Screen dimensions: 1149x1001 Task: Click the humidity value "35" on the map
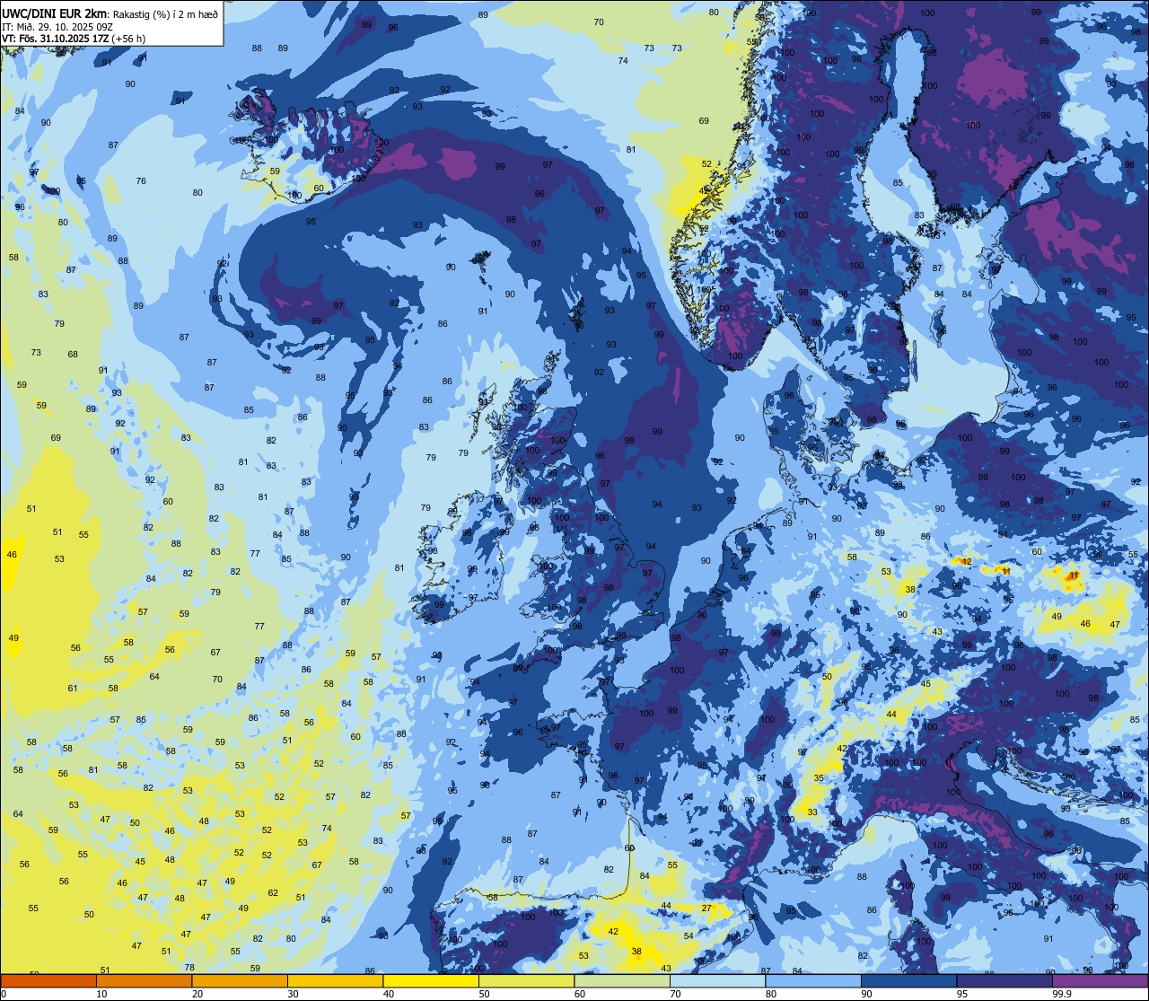tap(819, 778)
